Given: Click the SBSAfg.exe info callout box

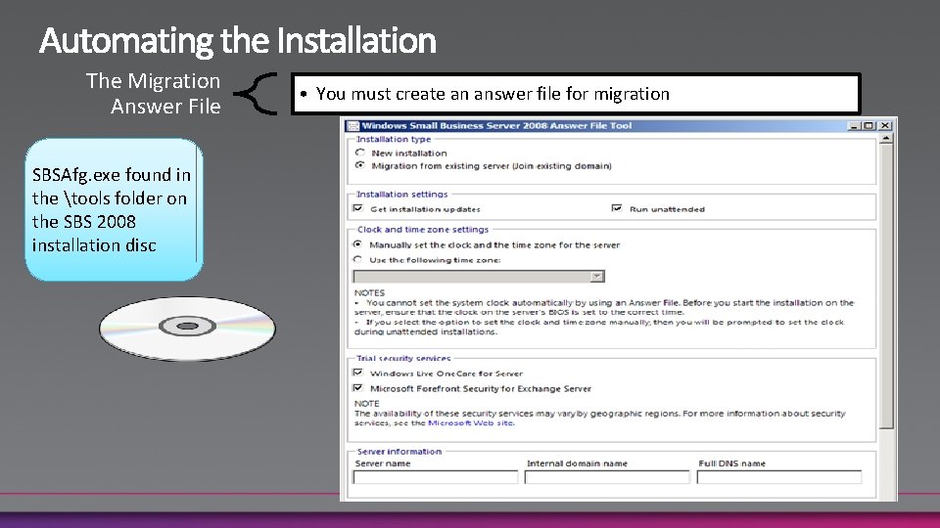Looking at the screenshot, I should coord(114,209).
